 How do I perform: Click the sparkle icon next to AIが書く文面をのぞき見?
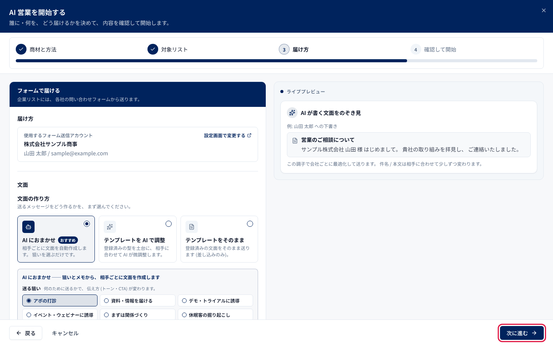pyautogui.click(x=292, y=113)
